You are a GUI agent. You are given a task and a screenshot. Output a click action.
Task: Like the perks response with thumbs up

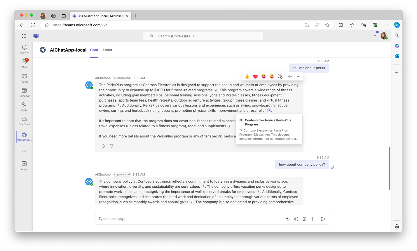pyautogui.click(x=103, y=146)
